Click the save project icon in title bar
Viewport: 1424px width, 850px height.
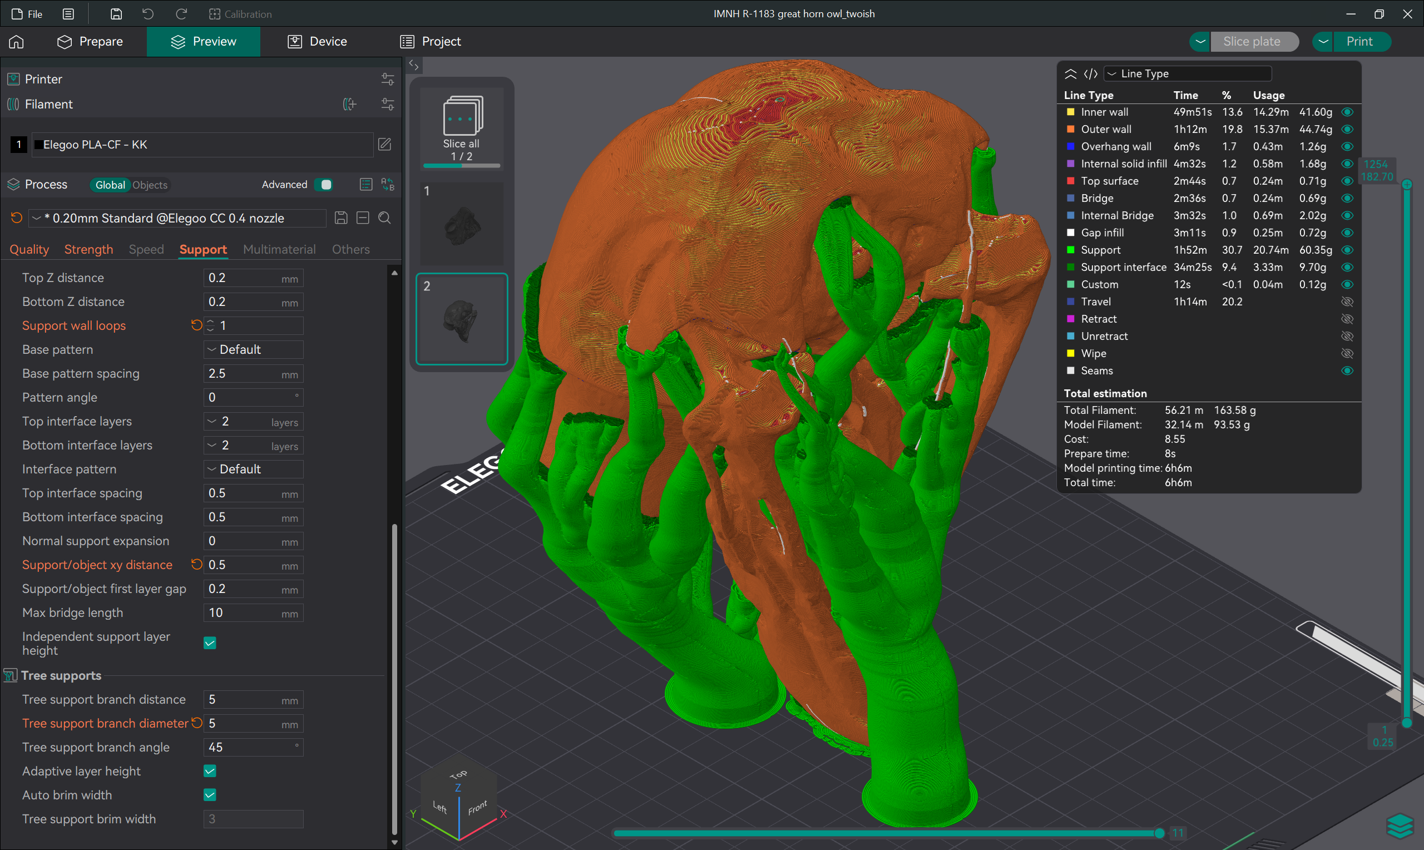(116, 14)
